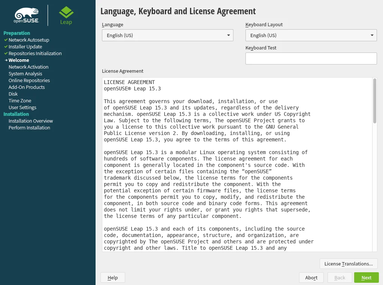
Task: Select the Perform Installation step
Action: click(x=29, y=127)
